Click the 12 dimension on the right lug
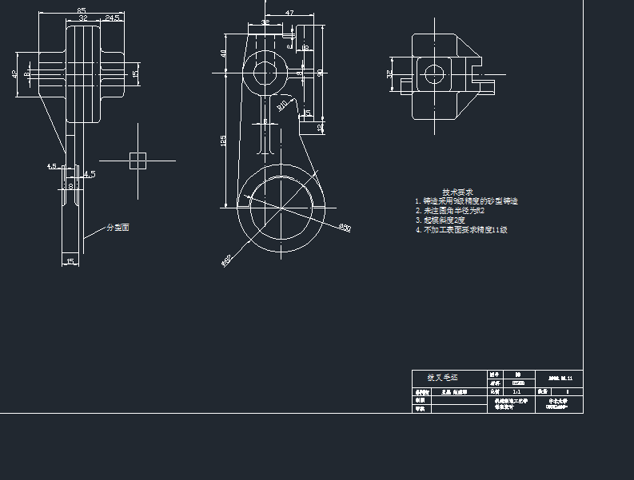Image resolution: width=634 pixels, height=480 pixels. tap(320, 128)
